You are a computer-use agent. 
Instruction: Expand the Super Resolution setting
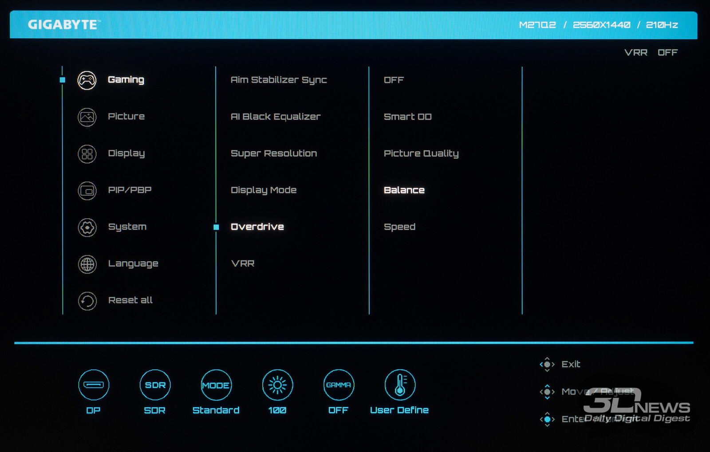click(x=274, y=153)
